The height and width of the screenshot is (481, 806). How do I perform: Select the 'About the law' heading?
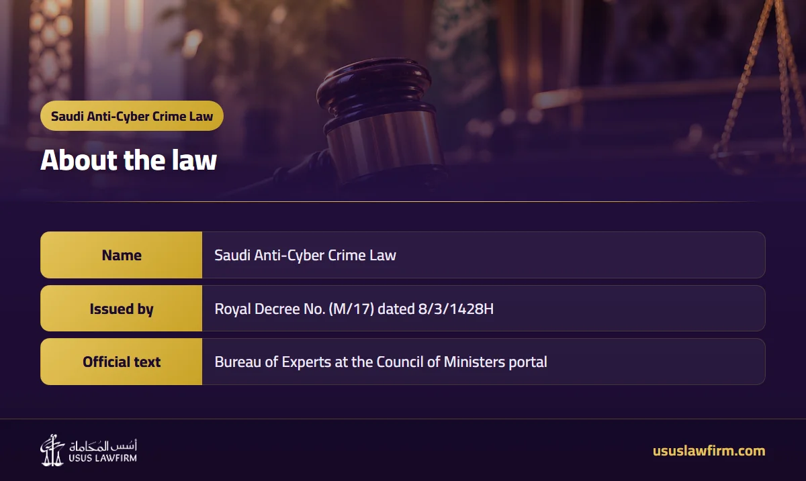(129, 160)
